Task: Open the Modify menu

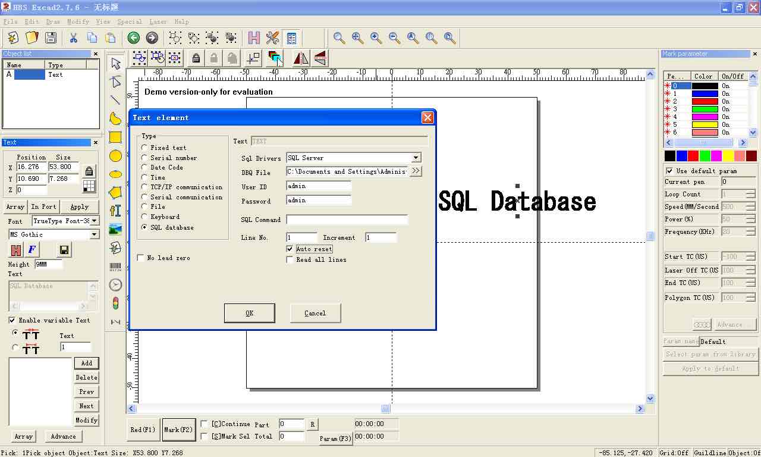Action: click(x=78, y=21)
